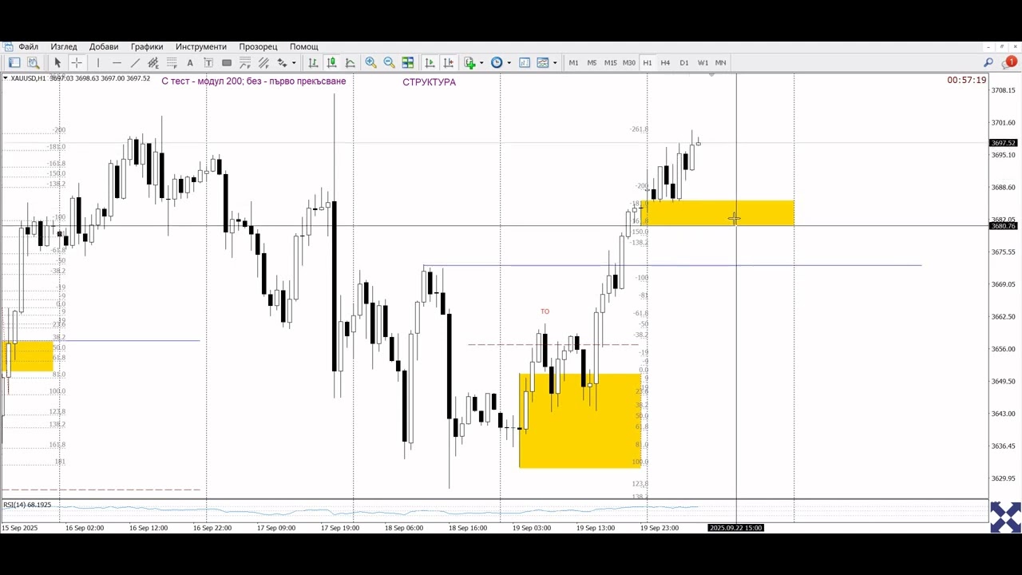Expand the indicators list dropdown arrow
Image resolution: width=1022 pixels, height=575 pixels.
click(481, 62)
